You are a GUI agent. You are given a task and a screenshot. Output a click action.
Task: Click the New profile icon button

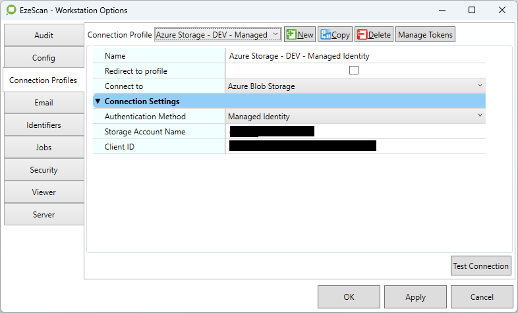point(300,35)
